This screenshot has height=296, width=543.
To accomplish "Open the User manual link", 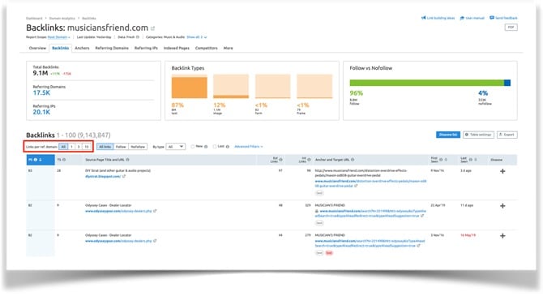I will (x=472, y=18).
